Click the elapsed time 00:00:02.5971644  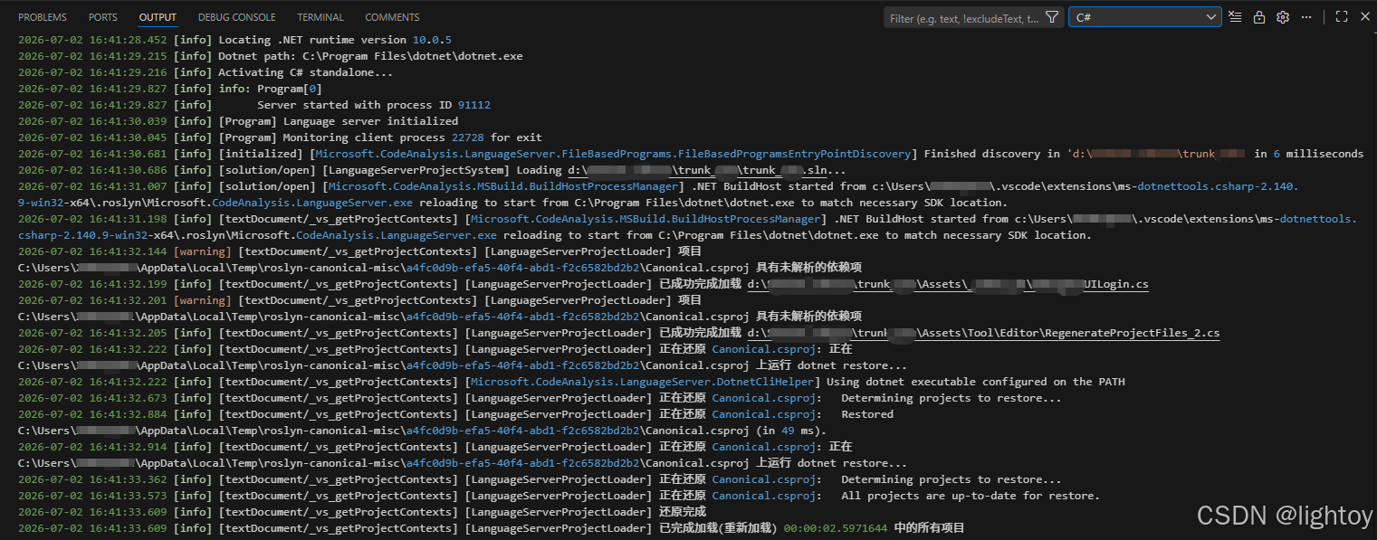click(x=836, y=528)
